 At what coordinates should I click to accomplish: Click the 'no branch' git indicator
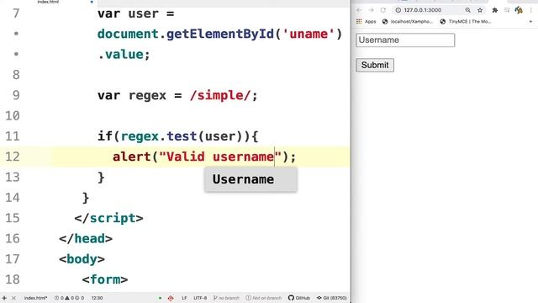coord(226,298)
